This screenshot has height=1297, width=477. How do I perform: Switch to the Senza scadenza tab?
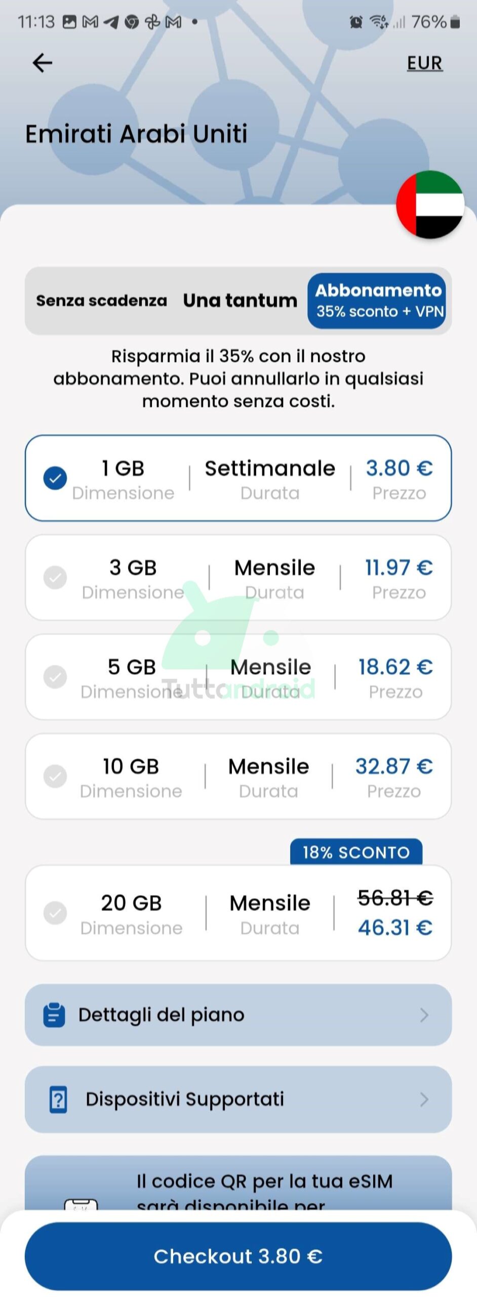pyautogui.click(x=101, y=300)
